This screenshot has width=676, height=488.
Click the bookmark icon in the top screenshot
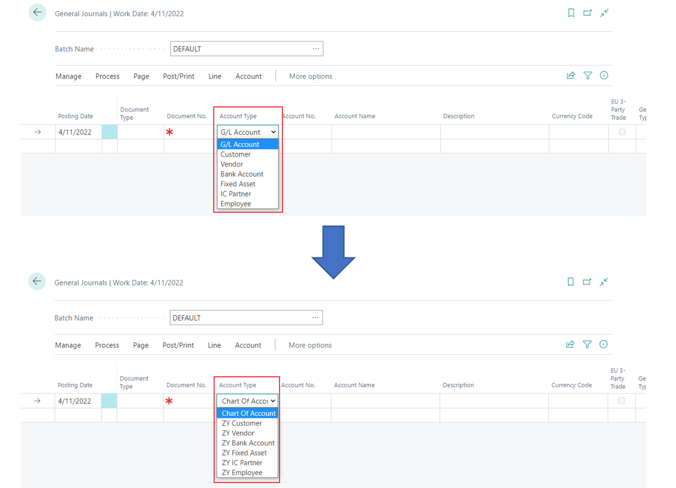(571, 13)
